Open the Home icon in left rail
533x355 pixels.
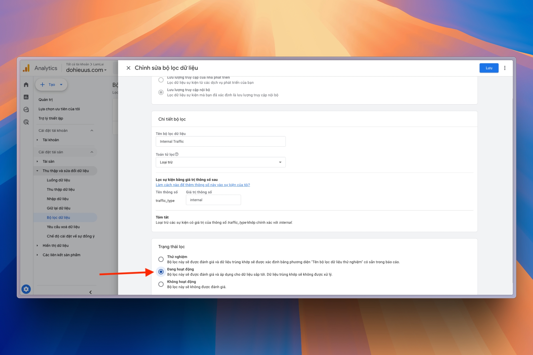click(x=26, y=85)
